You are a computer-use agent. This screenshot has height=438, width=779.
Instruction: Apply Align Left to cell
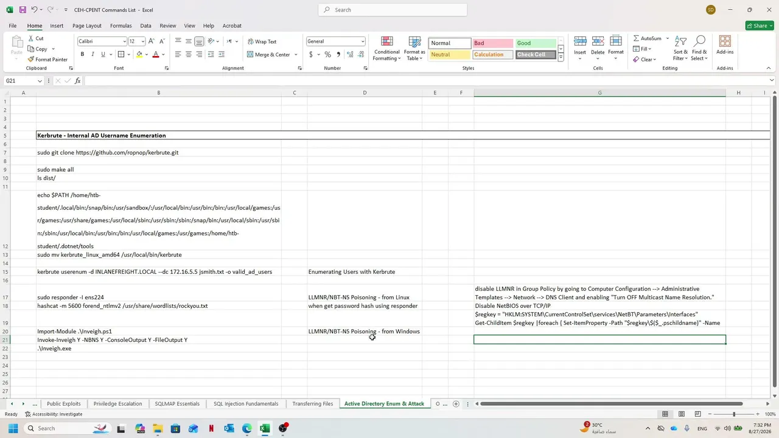178,55
